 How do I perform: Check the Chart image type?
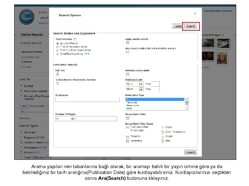click(x=163, y=127)
